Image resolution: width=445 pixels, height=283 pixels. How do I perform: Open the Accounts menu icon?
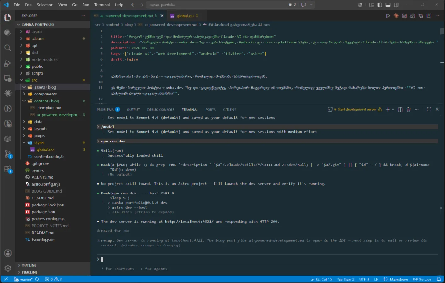(8, 253)
